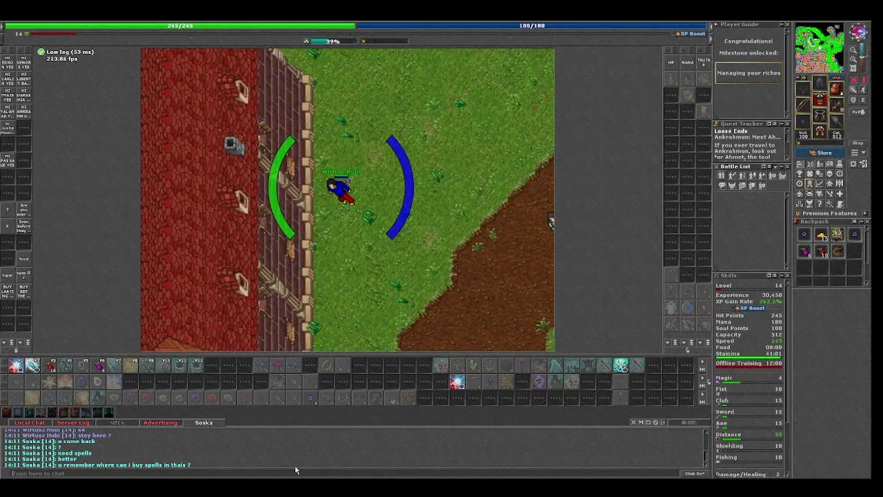Open the options gear icon
Screen dimensions: 883x497
[x=853, y=164]
